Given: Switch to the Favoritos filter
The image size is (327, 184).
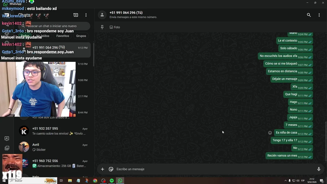Looking at the screenshot, I should tap(63, 36).
